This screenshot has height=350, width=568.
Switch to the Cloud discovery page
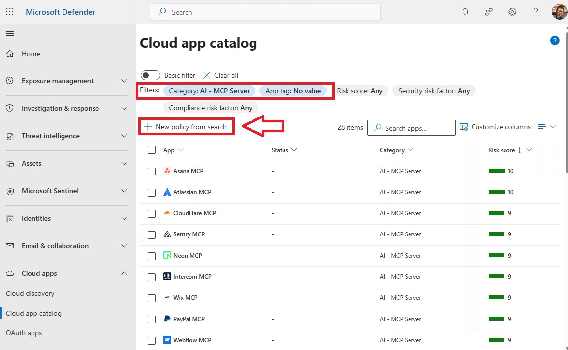pyautogui.click(x=30, y=293)
